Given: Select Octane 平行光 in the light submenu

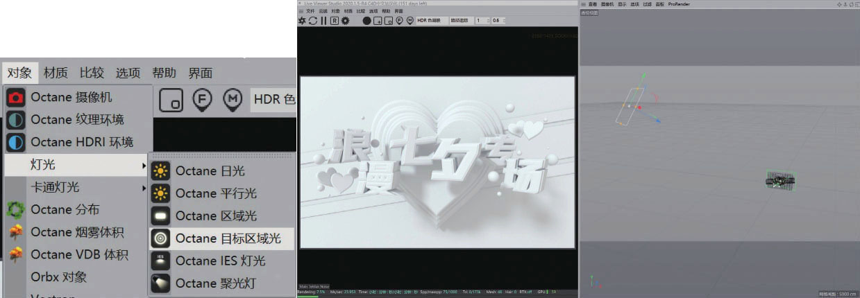Looking at the screenshot, I should click(x=222, y=193).
